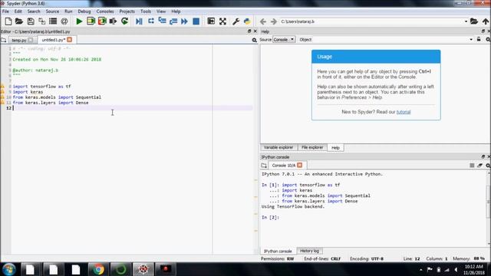Open the Edit menu
Viewport: 491px width, 276px height.
pyautogui.click(x=18, y=11)
